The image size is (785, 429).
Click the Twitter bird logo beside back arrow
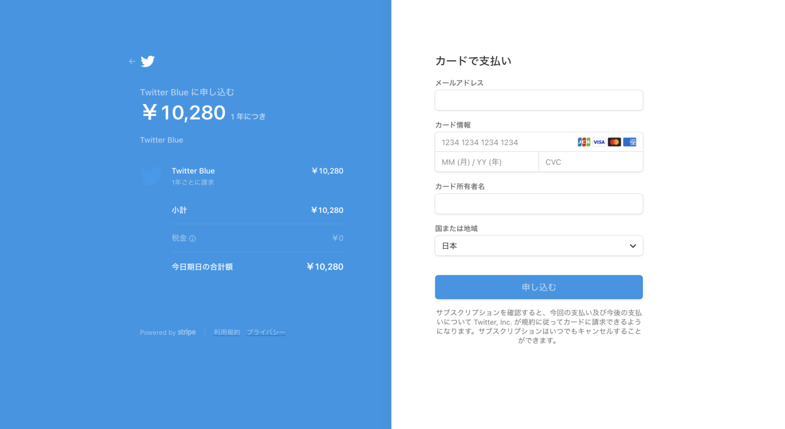(148, 61)
